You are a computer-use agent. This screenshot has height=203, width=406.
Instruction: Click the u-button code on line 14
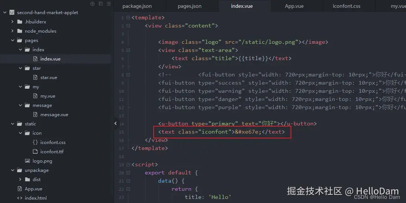click(237, 124)
